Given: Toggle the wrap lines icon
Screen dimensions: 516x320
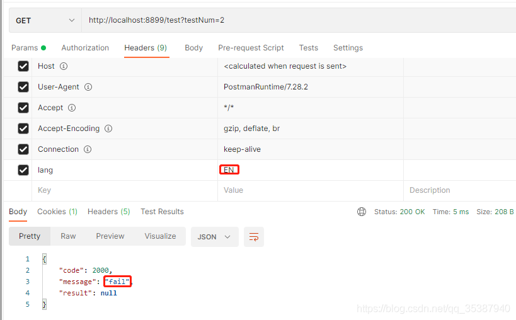Looking at the screenshot, I should click(x=254, y=237).
